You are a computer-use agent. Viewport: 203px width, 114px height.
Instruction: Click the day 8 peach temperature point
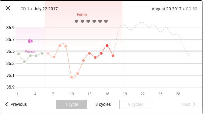60,45
